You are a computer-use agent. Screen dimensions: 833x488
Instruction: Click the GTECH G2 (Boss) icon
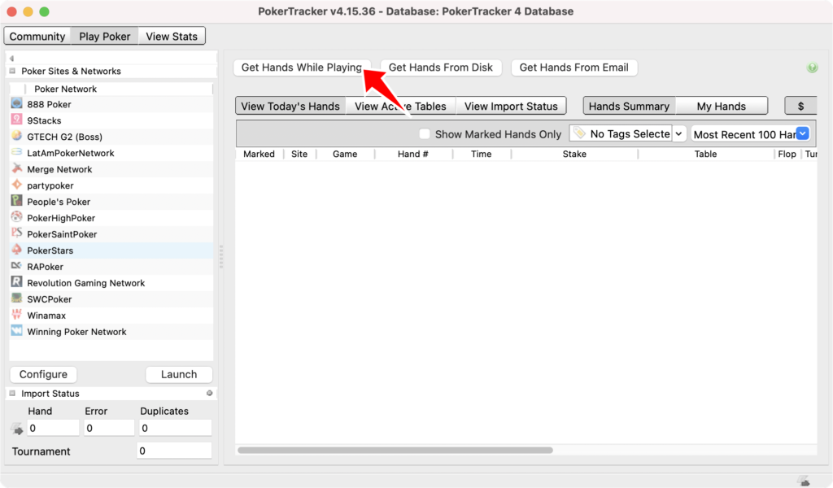[x=17, y=136]
